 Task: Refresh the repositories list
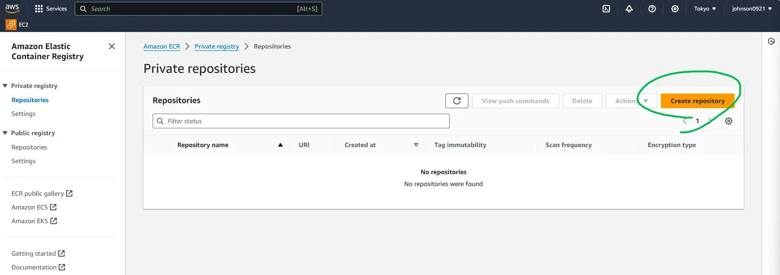click(x=457, y=101)
